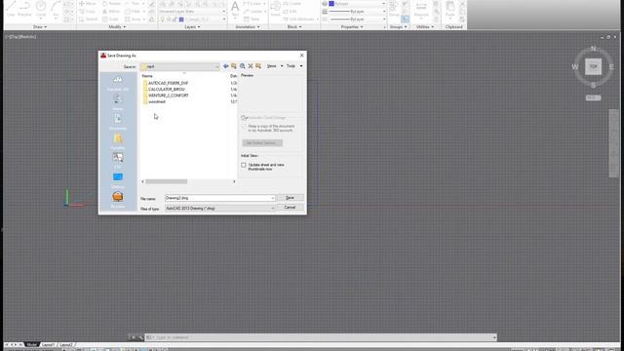Viewport: 624px width, 351px height.
Task: Click the Save button
Action: tap(291, 198)
